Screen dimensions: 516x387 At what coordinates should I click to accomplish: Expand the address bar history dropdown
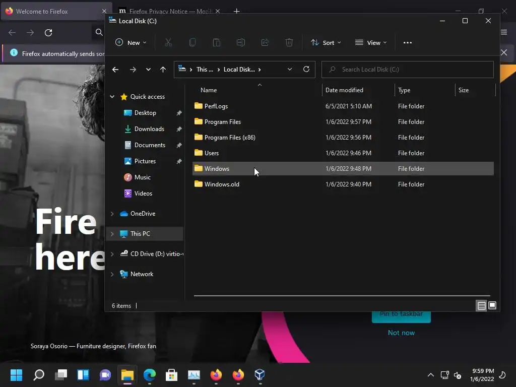290,69
